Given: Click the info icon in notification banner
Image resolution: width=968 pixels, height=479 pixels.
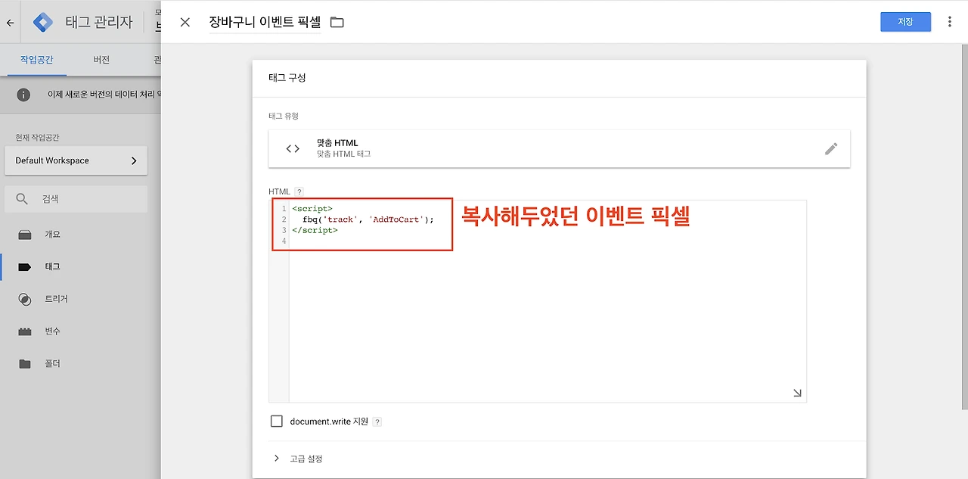Looking at the screenshot, I should pyautogui.click(x=24, y=95).
